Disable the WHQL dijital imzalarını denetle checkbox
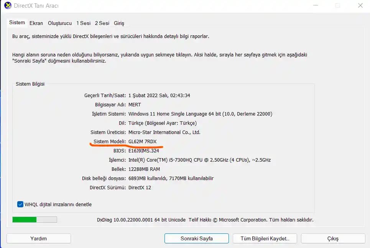Screen dimensions: 370x248 (20, 204)
